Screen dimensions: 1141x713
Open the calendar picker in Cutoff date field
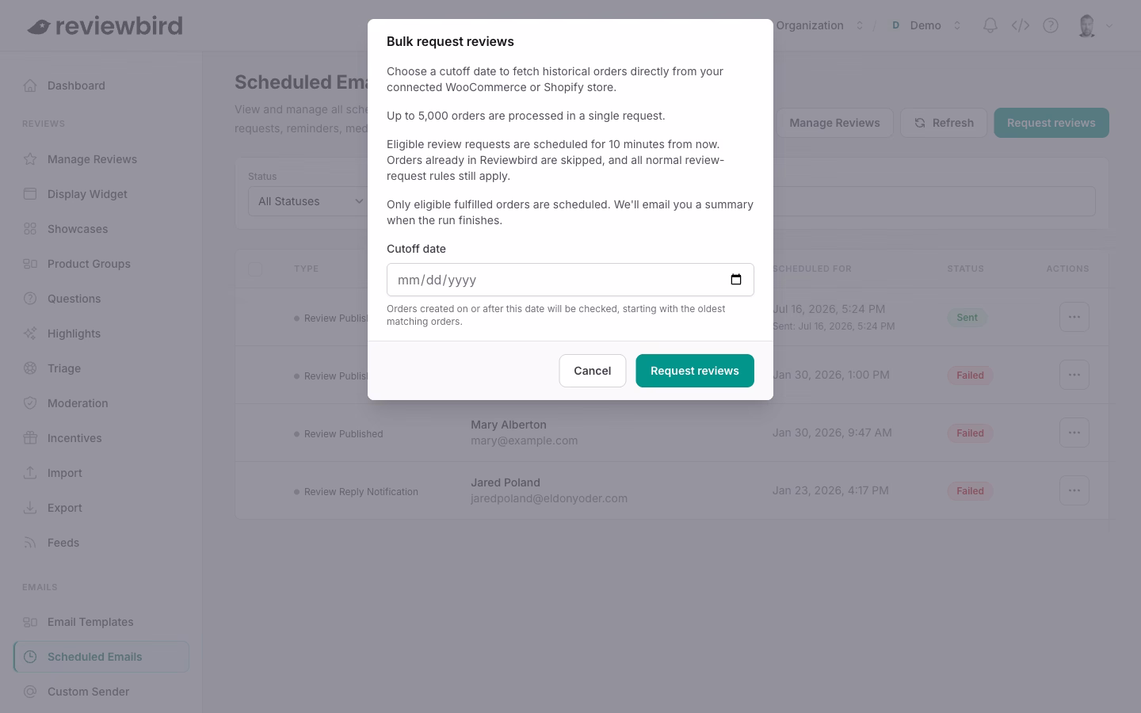(735, 280)
